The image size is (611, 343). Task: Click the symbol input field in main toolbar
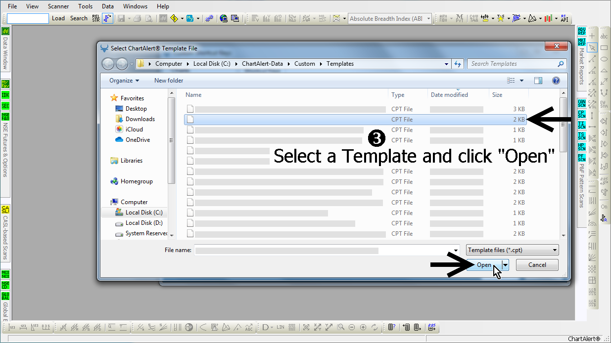pos(28,18)
